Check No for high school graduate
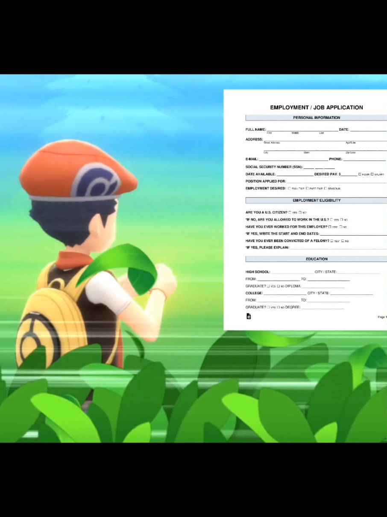Viewport: 387px width, 517px height. [x=278, y=286]
